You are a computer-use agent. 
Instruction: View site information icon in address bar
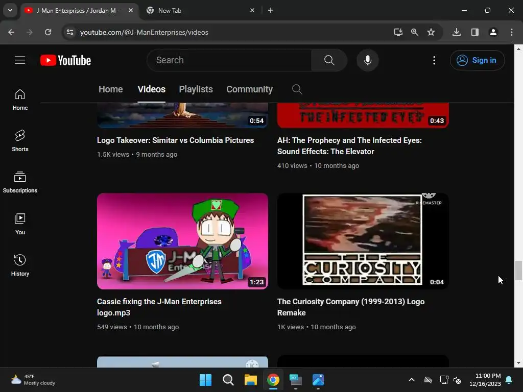click(70, 32)
